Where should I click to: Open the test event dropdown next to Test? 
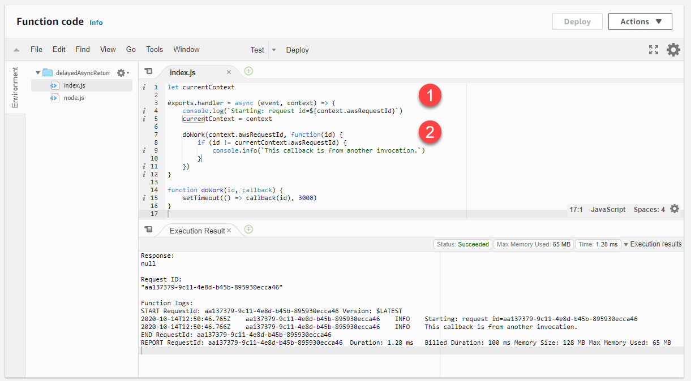274,50
